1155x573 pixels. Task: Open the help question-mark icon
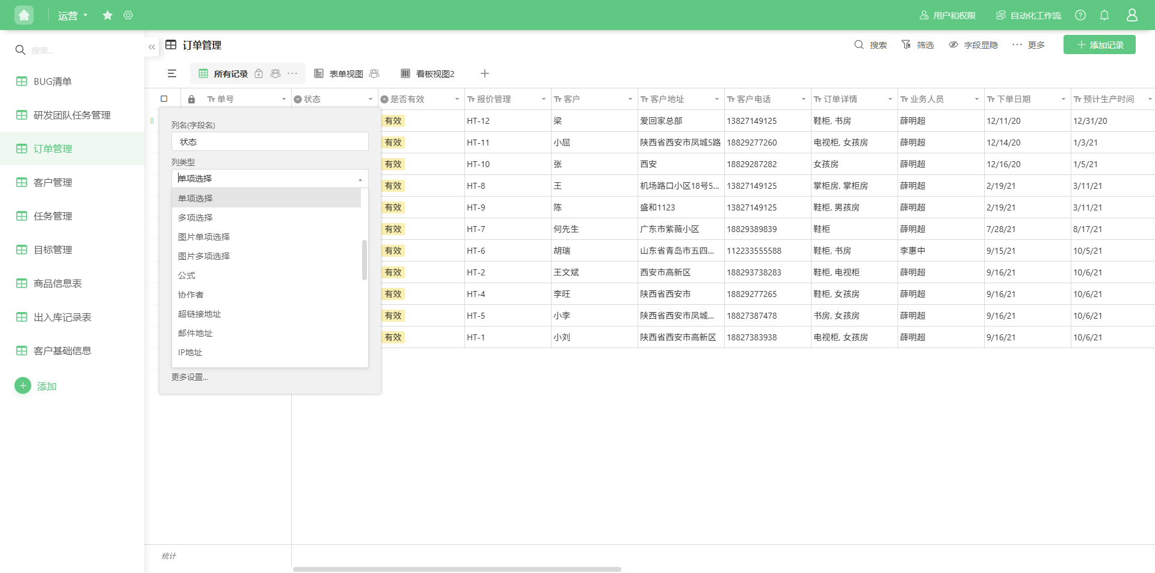pos(1080,15)
